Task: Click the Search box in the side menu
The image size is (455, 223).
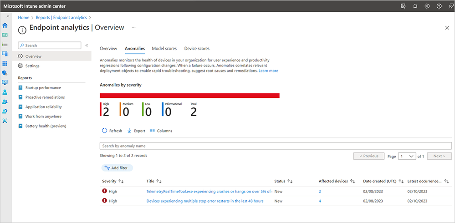Action: pyautogui.click(x=49, y=45)
